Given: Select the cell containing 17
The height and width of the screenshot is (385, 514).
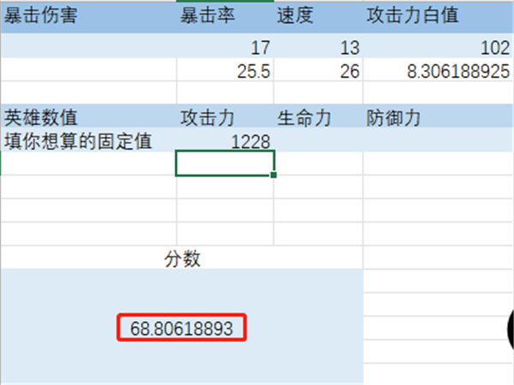Looking at the screenshot, I should point(225,47).
